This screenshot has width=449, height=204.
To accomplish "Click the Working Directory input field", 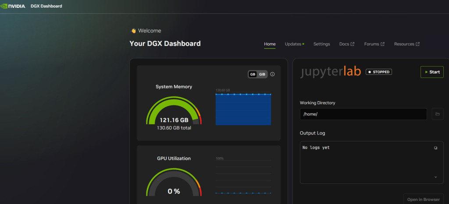I will (363, 114).
